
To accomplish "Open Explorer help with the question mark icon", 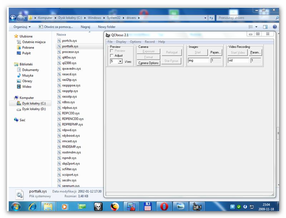I will (x=275, y=27).
